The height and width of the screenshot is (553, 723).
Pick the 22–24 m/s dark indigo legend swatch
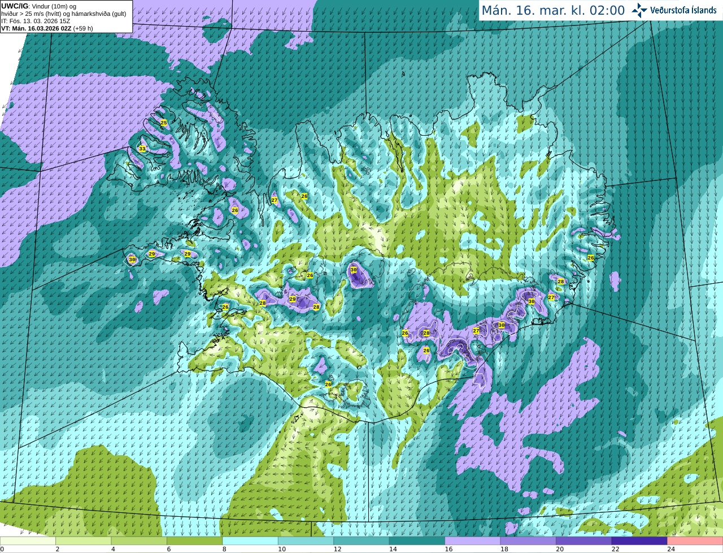[639, 541]
